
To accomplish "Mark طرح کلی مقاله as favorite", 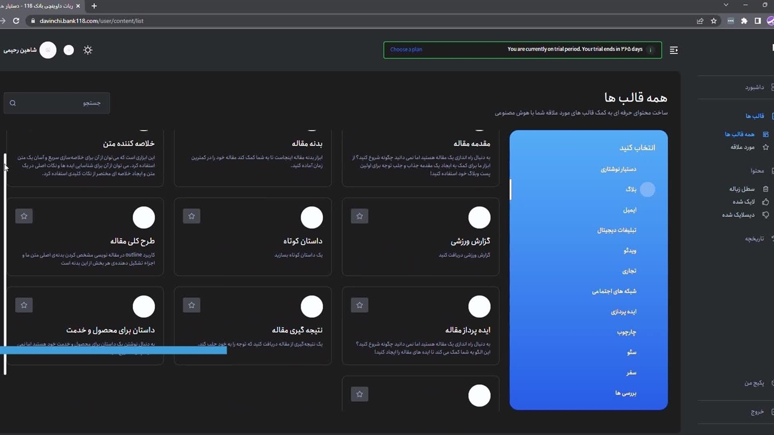I will pos(24,216).
